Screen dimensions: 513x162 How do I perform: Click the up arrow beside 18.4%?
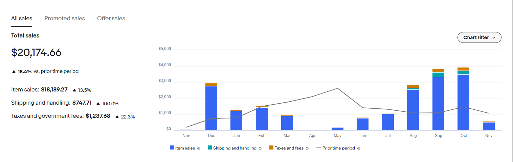point(14,72)
